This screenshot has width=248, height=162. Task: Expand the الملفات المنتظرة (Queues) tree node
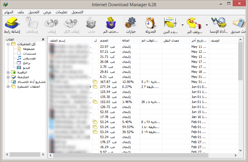click(x=8, y=87)
